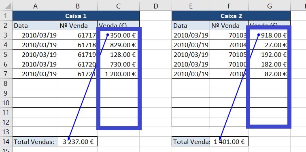Select column G header
Screen dimensions: 306x152
click(x=269, y=6)
